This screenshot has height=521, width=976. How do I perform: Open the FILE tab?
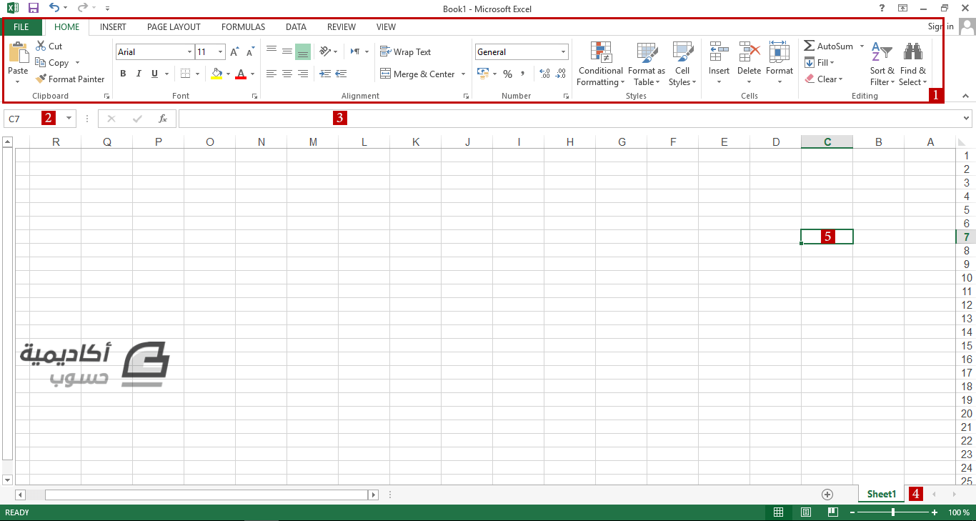pyautogui.click(x=21, y=27)
